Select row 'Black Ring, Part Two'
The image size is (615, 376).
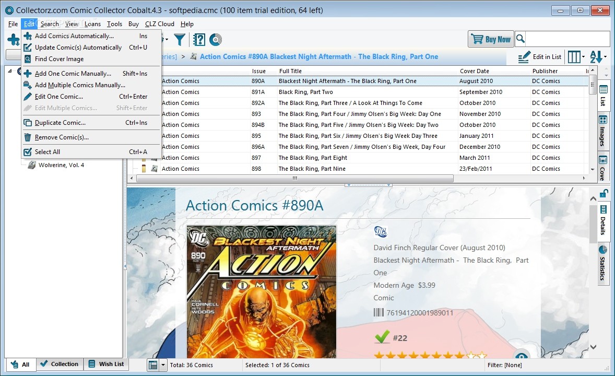tap(358, 92)
